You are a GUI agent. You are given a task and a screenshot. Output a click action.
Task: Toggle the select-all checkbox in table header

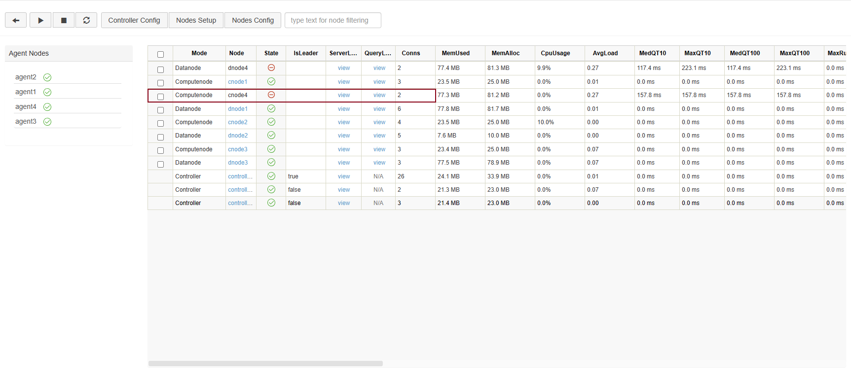[160, 54]
